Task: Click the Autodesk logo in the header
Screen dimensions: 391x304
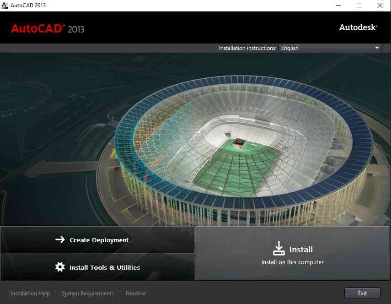Action: click(x=359, y=27)
